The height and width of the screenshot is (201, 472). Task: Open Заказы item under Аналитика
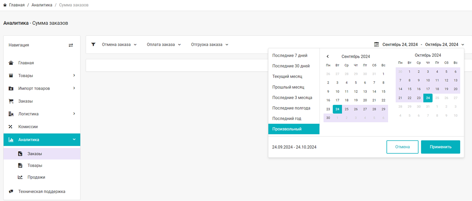pos(42,154)
